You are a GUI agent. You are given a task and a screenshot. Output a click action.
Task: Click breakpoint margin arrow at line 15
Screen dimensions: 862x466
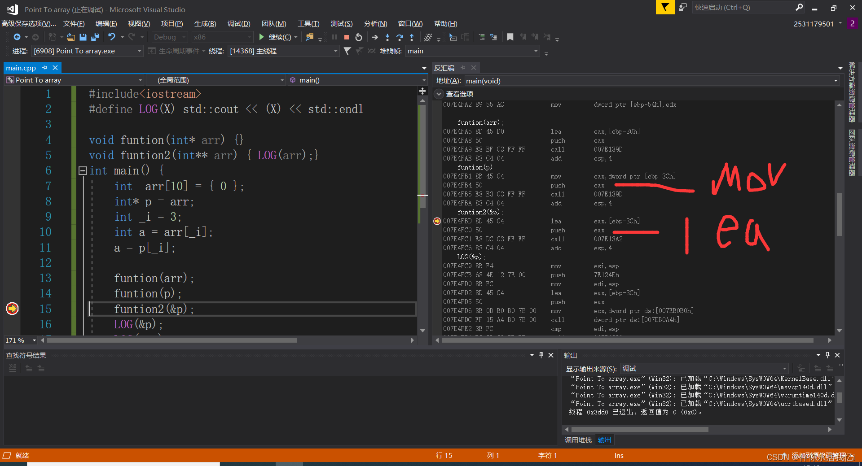12,309
